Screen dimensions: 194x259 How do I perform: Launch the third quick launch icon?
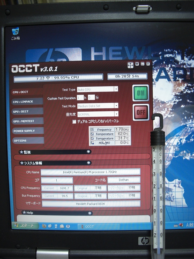tap(56, 226)
